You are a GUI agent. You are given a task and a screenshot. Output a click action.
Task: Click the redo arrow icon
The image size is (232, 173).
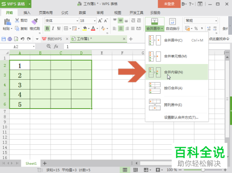[x=29, y=39]
